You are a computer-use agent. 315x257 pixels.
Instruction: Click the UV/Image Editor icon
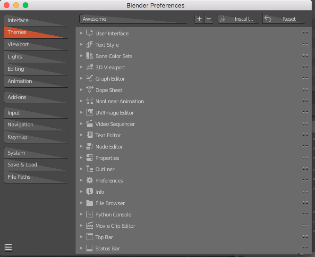90,112
